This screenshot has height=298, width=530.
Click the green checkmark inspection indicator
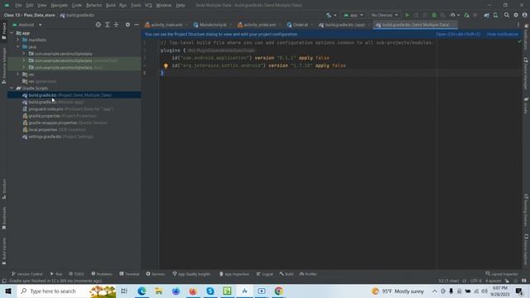(x=519, y=42)
